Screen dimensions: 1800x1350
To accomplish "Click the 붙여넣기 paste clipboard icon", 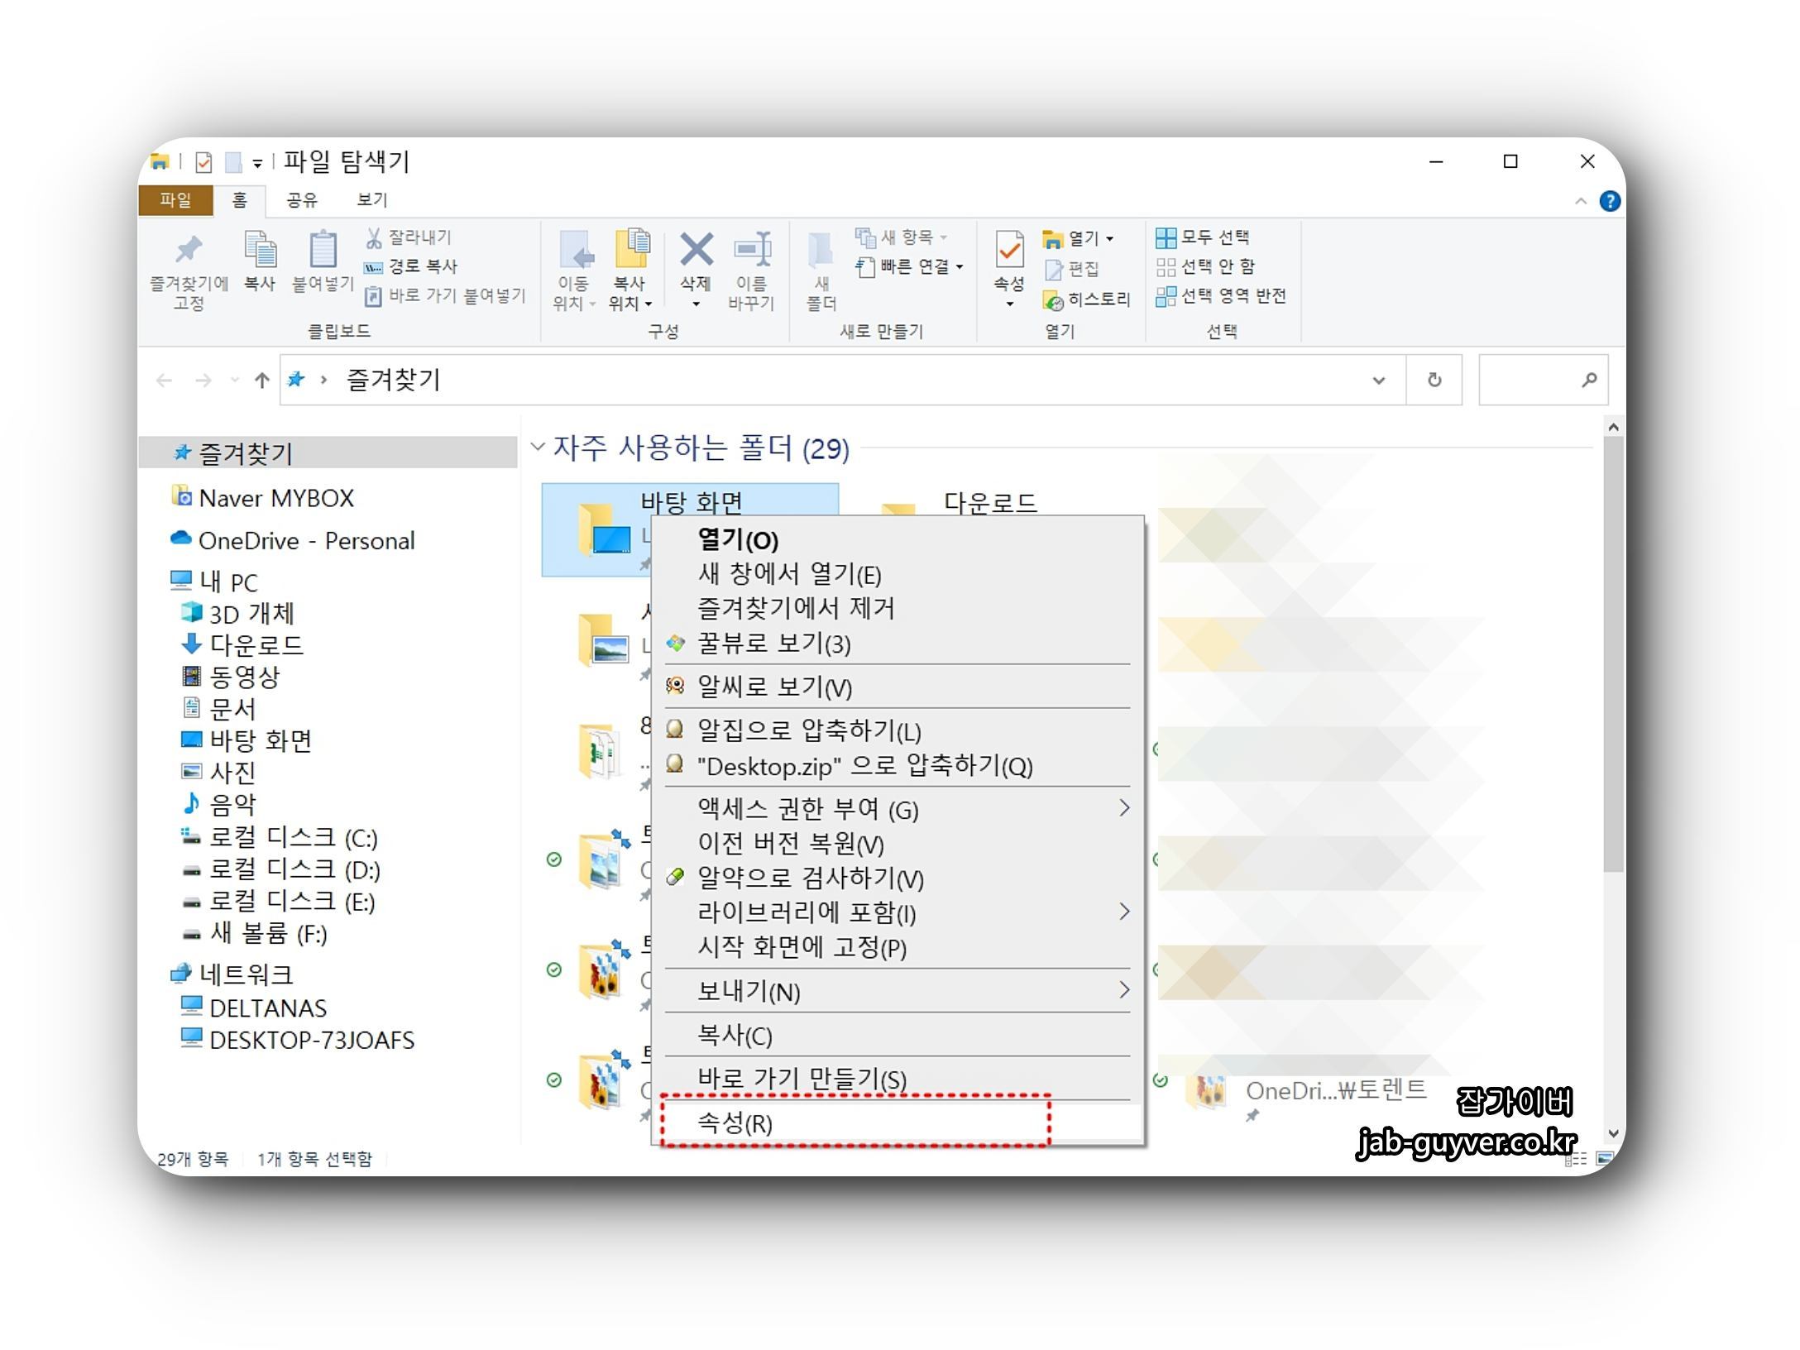I will tap(323, 251).
